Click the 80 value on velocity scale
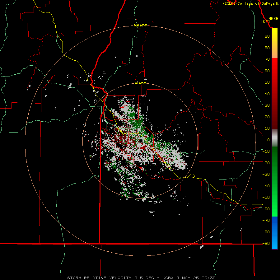The image size is (280, 280). [x=267, y=48]
